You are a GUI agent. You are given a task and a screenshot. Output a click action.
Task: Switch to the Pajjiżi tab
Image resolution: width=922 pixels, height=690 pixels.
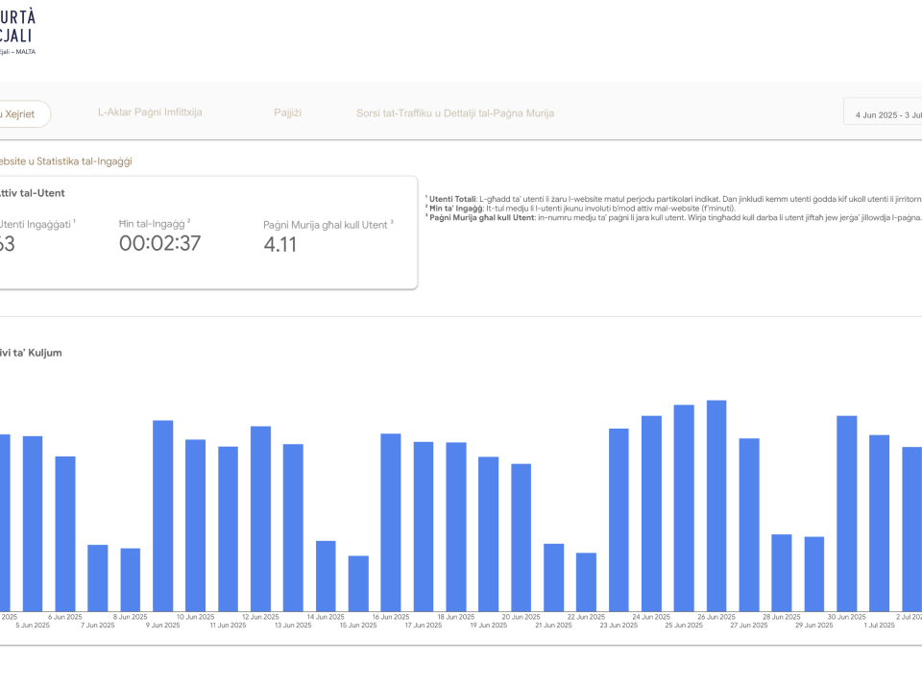(287, 113)
